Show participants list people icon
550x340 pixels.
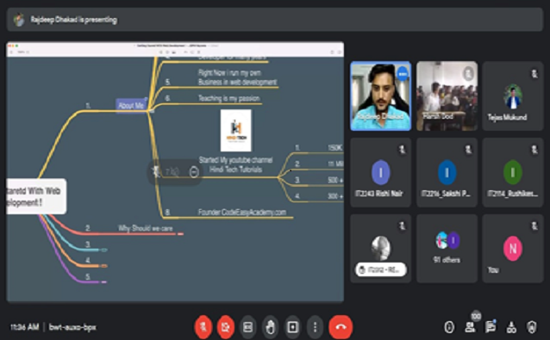coord(470,327)
